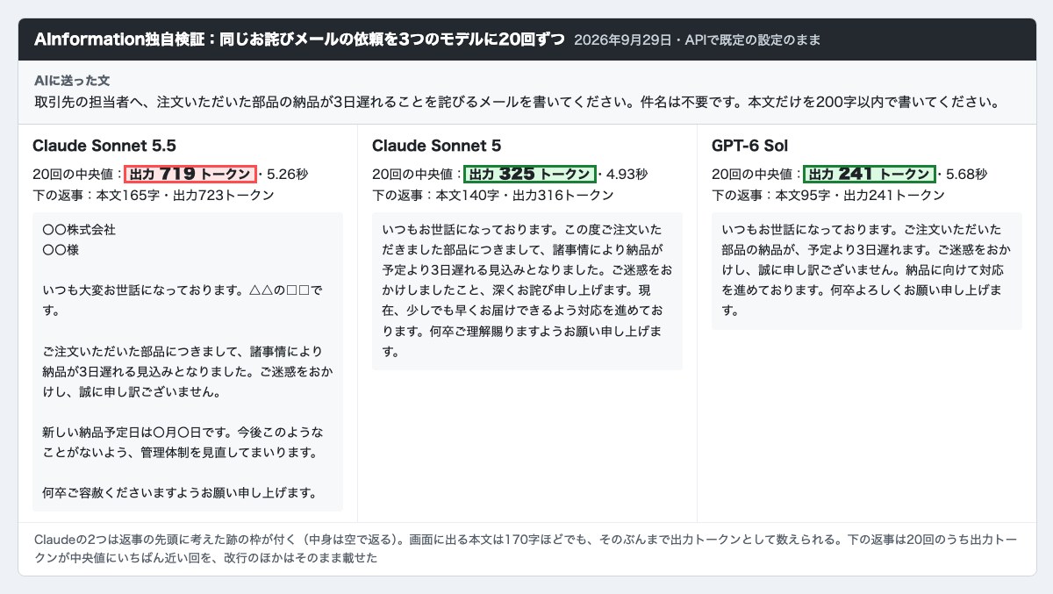
Task: Select the Claude Sonnet 5 heading
Action: click(437, 146)
